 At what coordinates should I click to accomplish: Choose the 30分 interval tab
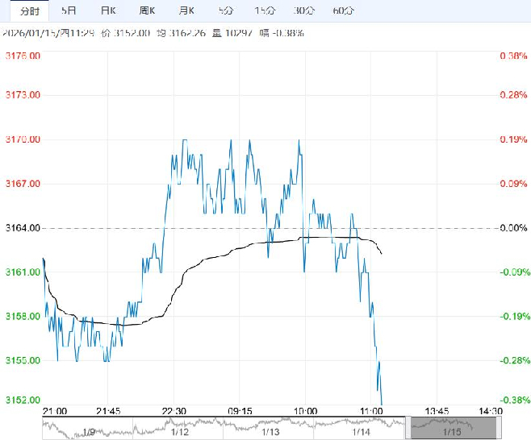304,10
